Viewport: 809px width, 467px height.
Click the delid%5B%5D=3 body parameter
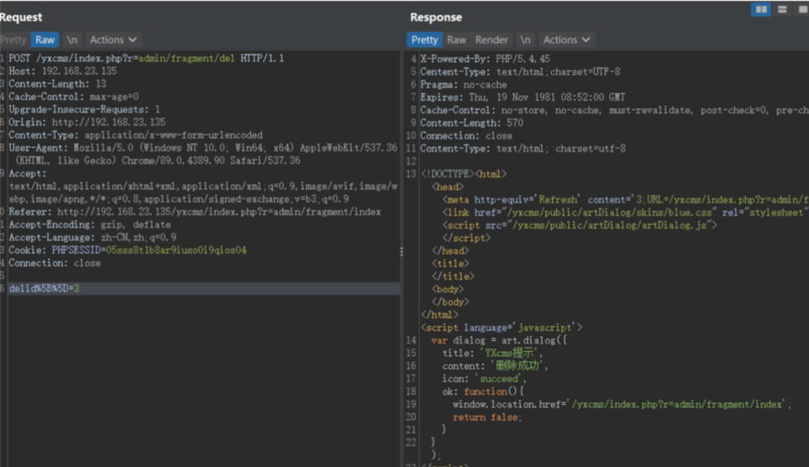tap(44, 288)
